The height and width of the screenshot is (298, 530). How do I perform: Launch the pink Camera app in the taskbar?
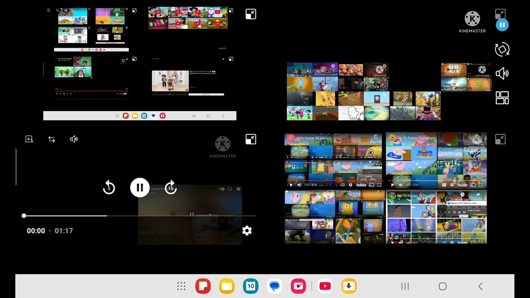click(x=298, y=286)
